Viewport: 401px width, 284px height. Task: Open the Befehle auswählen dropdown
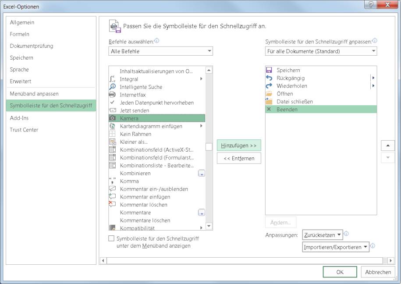160,51
